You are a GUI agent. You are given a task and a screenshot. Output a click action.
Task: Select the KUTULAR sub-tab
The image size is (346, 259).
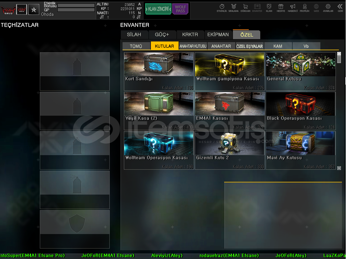tap(164, 46)
